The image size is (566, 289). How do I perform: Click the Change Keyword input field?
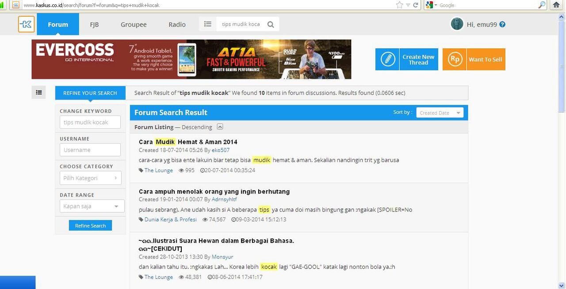tap(90, 122)
